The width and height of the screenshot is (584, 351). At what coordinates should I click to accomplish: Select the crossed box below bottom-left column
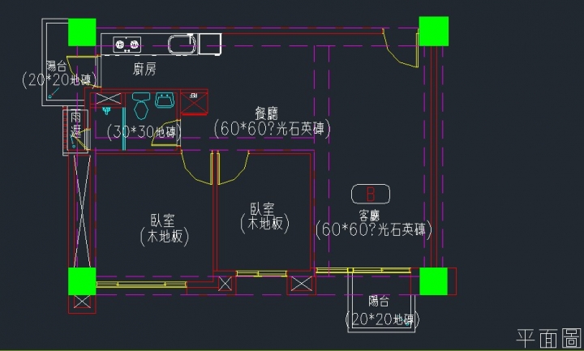tap(82, 302)
